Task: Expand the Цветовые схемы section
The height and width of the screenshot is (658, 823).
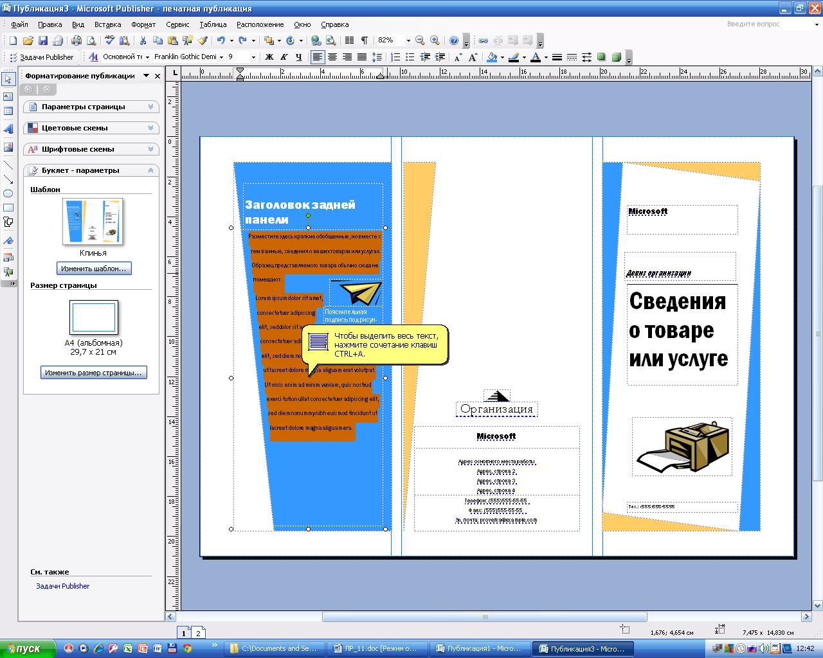Action: pyautogui.click(x=91, y=128)
